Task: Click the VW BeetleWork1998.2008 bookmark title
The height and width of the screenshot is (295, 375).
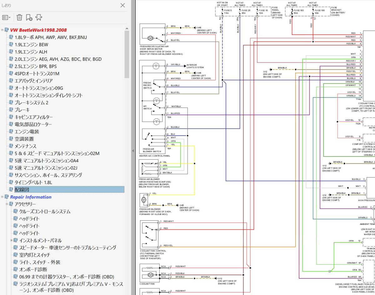Action: (x=38, y=30)
